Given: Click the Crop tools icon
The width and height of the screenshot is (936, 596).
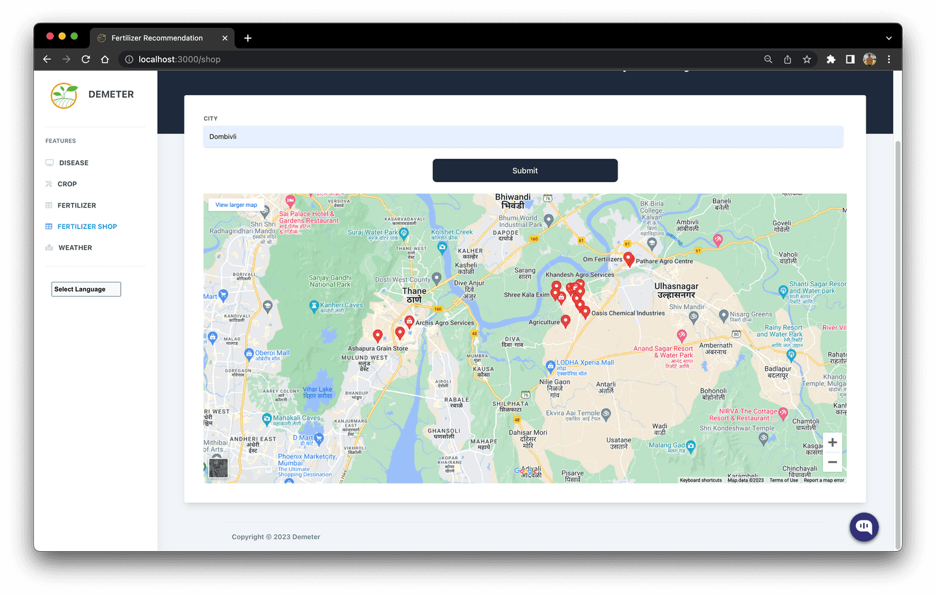Looking at the screenshot, I should coord(49,184).
